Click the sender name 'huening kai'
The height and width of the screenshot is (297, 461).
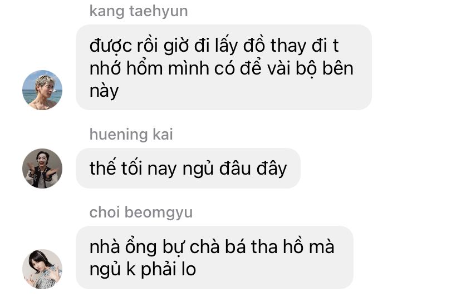[131, 135]
